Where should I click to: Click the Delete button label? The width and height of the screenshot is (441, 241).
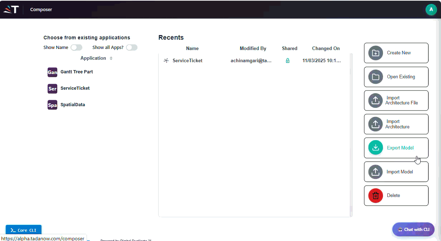coord(393,196)
